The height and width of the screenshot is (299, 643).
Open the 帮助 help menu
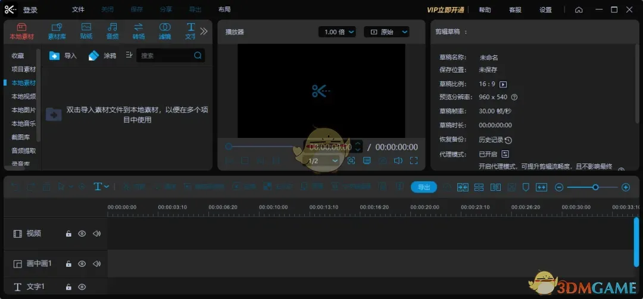(x=485, y=10)
